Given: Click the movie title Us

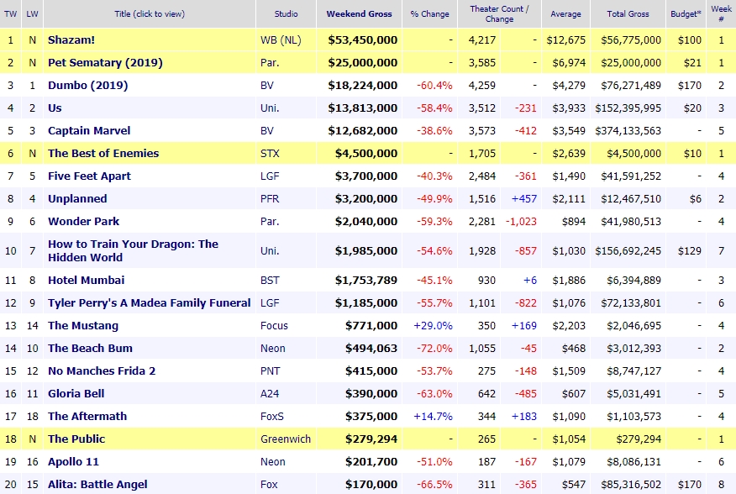Looking at the screenshot, I should pyautogui.click(x=55, y=108).
